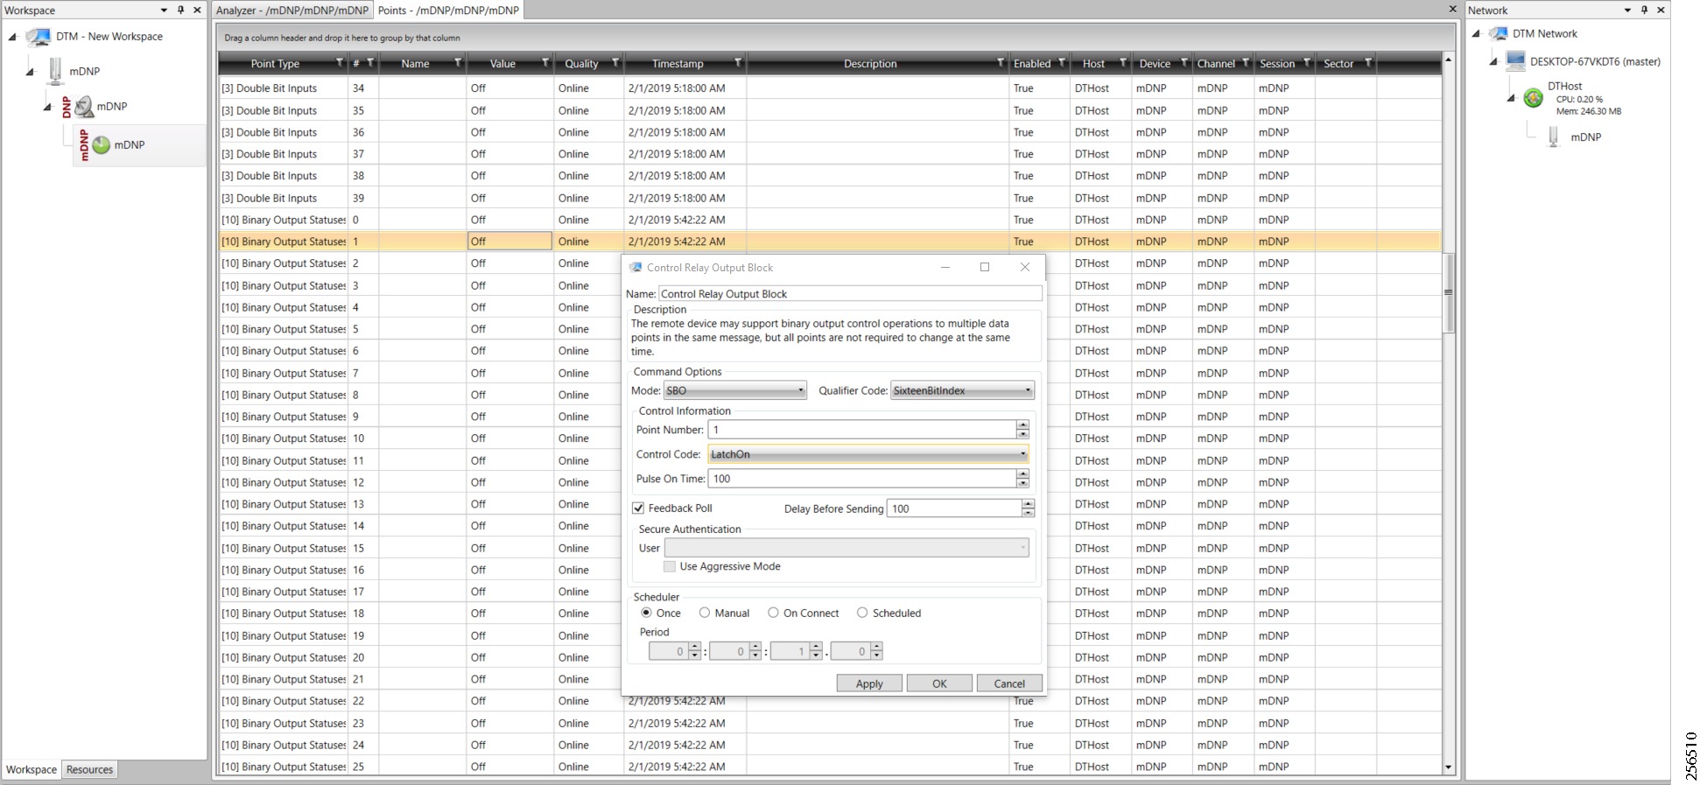Click the mDNP session green globe icon

[102, 145]
